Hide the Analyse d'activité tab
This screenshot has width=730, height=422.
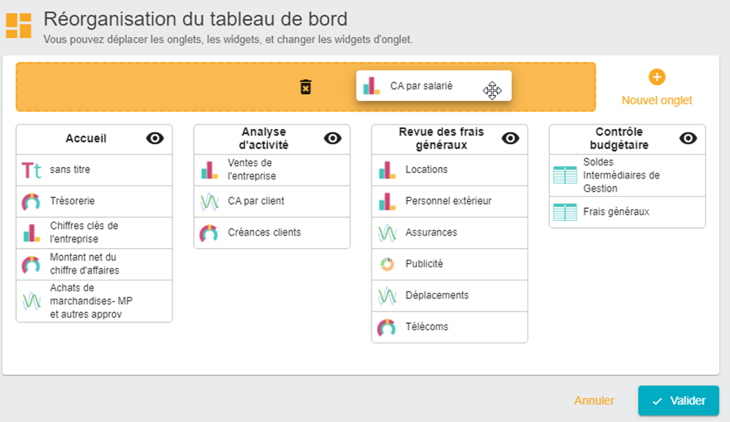(333, 138)
